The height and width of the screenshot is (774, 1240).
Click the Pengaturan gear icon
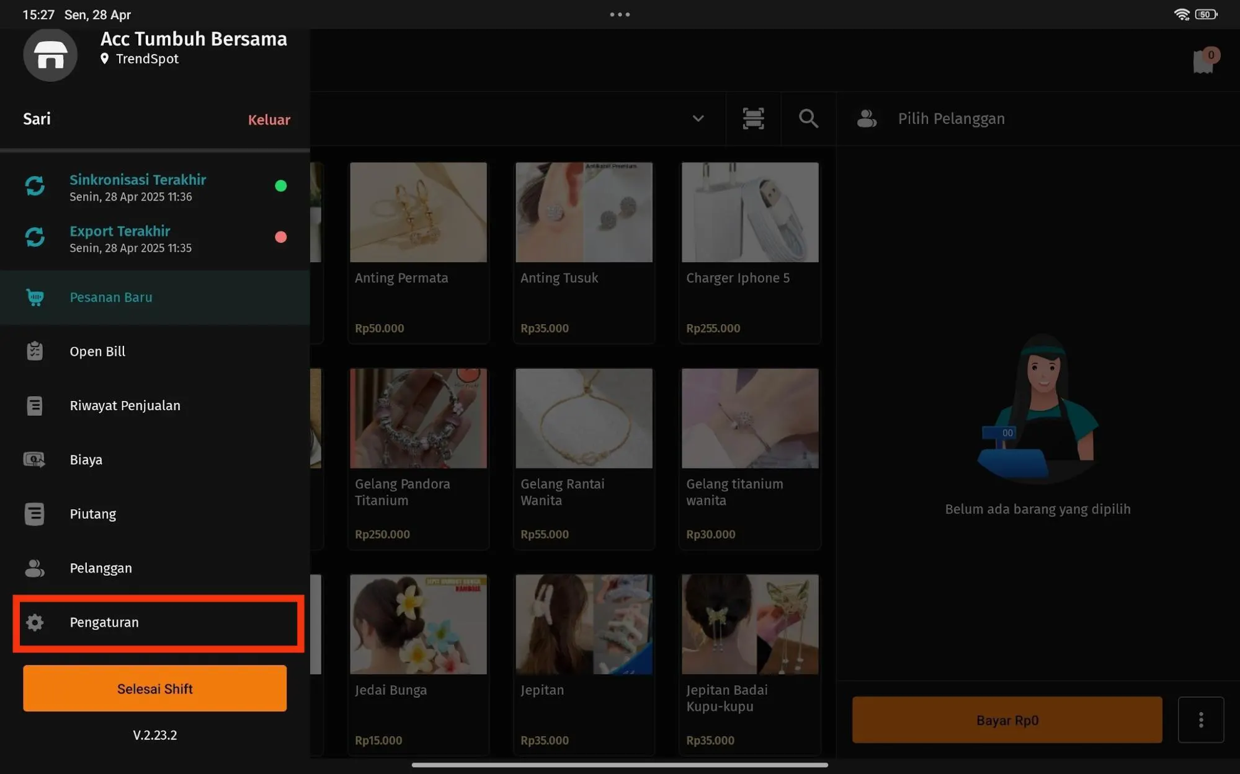(35, 622)
